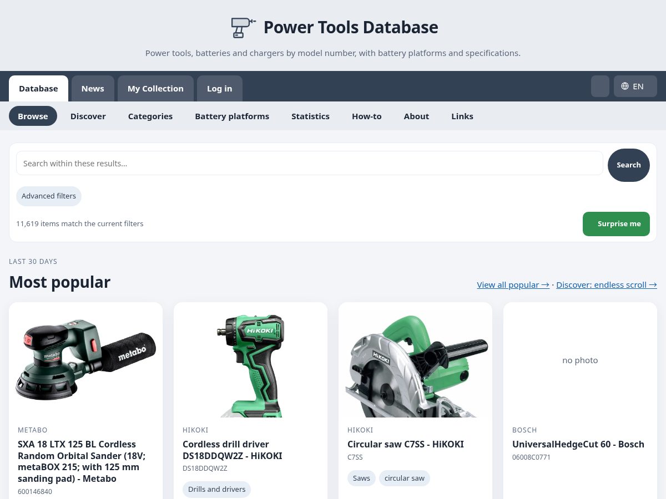Open the Links page
This screenshot has height=499, width=666.
[462, 116]
